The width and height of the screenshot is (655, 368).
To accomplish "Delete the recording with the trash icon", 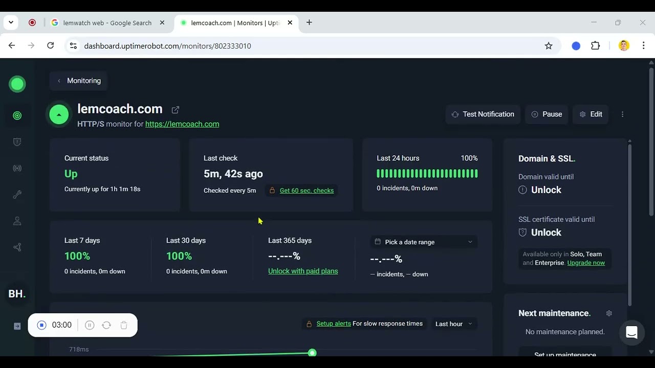I will point(124,325).
